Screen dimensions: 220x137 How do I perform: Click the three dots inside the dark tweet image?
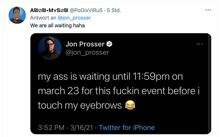[x=199, y=44]
